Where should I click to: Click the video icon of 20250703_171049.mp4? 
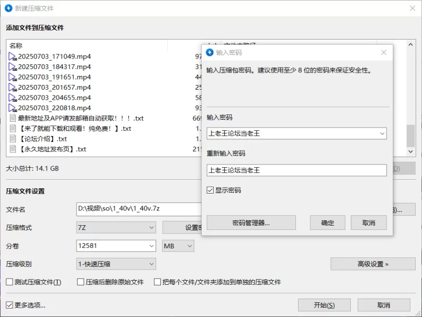13,56
